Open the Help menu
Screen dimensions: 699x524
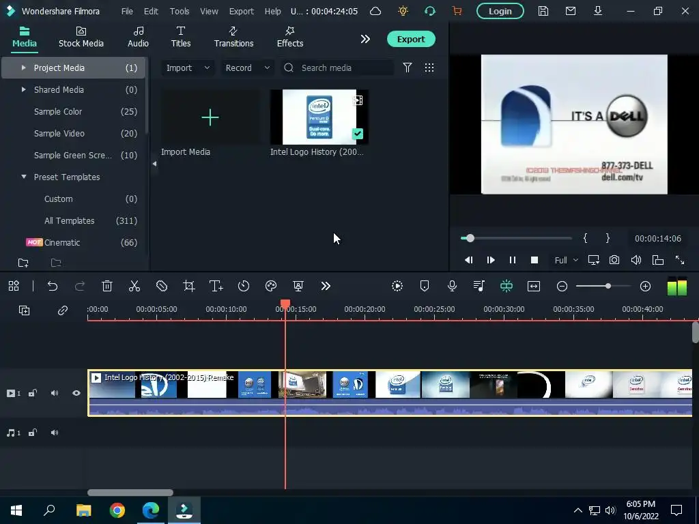(x=273, y=11)
